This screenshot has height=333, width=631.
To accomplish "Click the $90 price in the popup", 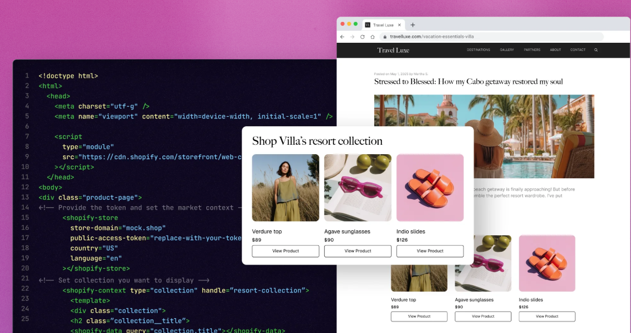I will (329, 240).
